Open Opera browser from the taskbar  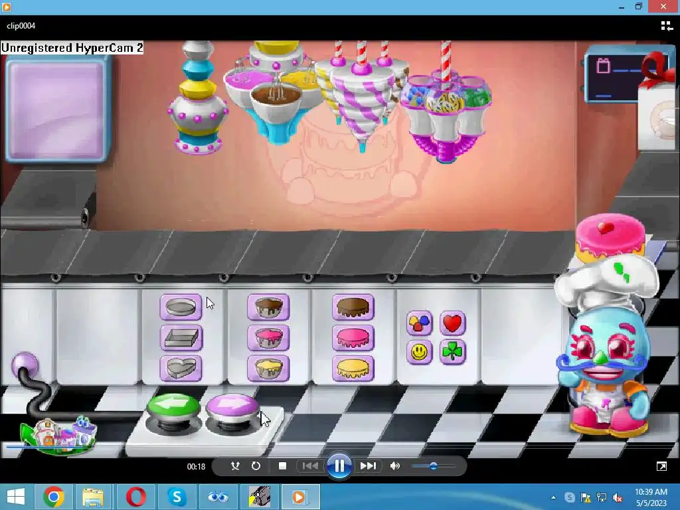tap(135, 497)
